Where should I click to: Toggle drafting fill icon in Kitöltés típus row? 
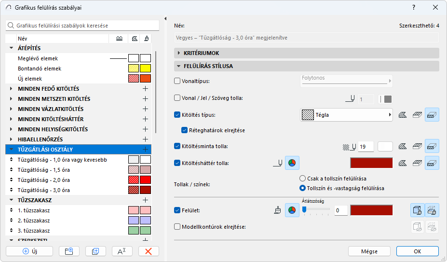(403, 115)
